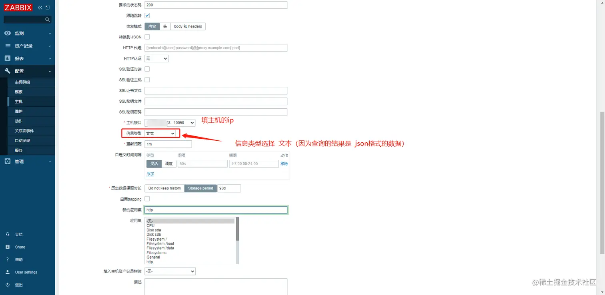Click the list icon for 资产记录
Image resolution: width=605 pixels, height=295 pixels.
tap(8, 46)
